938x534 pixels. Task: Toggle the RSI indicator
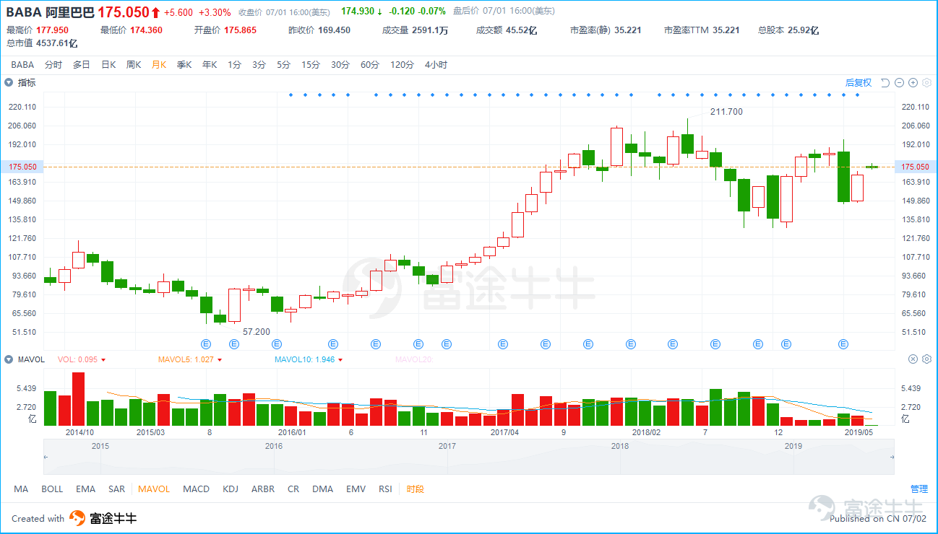385,489
